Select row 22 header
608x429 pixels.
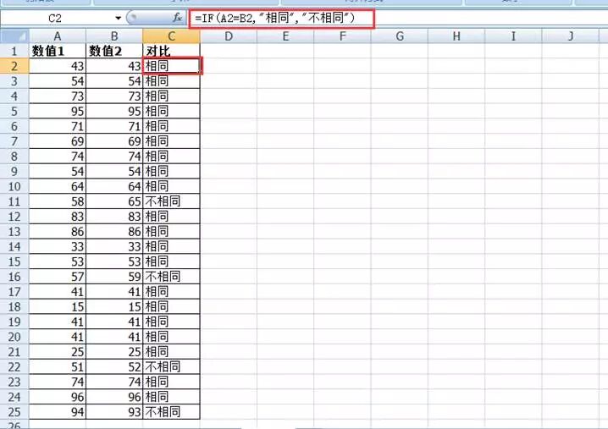[14, 367]
